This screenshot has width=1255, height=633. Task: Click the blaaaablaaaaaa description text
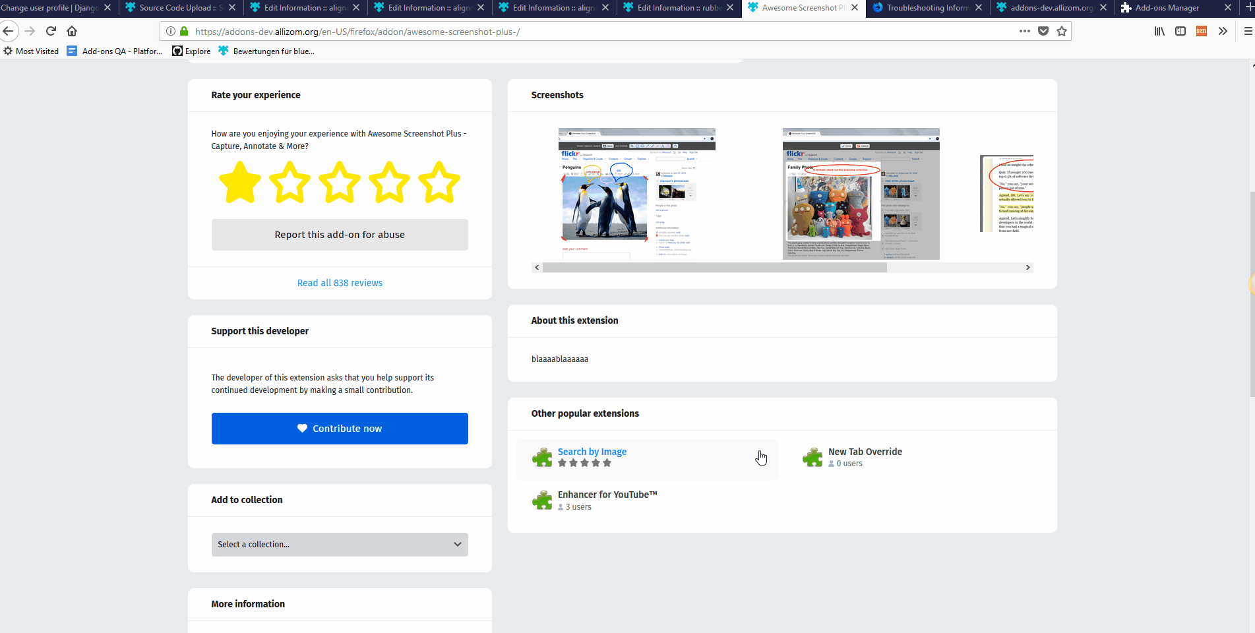tap(560, 359)
